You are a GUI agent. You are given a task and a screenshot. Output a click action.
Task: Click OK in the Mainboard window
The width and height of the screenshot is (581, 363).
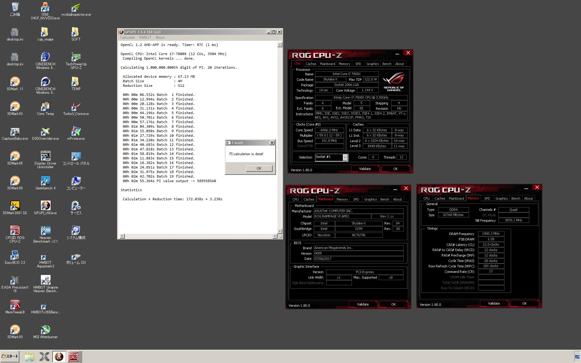(393, 304)
